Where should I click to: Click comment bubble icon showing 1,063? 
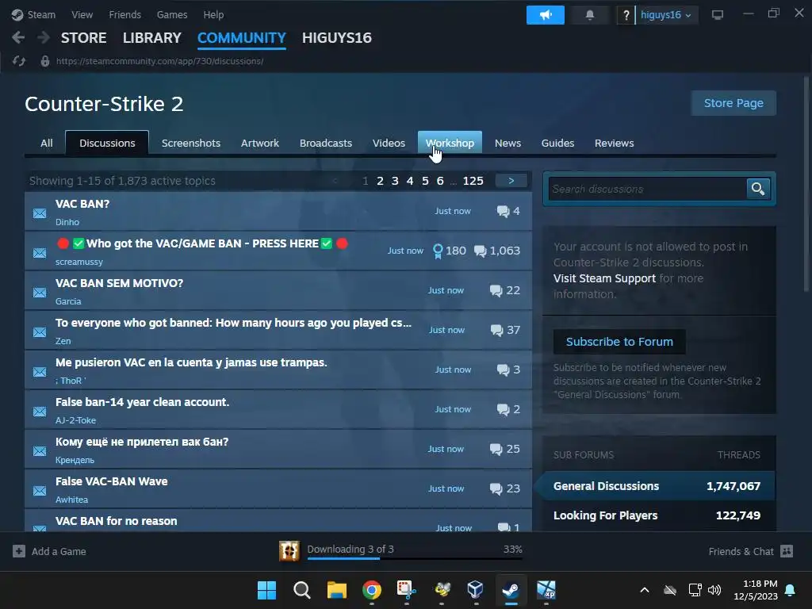(x=480, y=251)
